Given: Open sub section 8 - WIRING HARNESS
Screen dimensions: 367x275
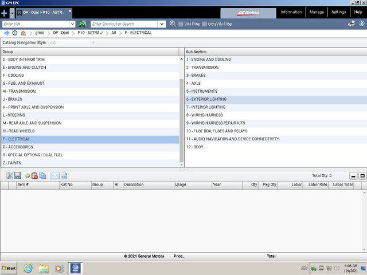Looking at the screenshot, I should click(x=276, y=115).
